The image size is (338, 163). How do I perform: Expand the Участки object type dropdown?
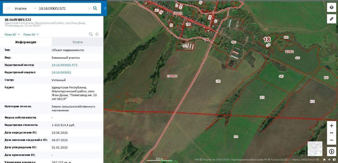pyautogui.click(x=25, y=8)
